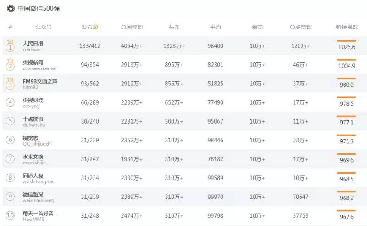Click the rank 8 circle badge
367x226 pixels.
click(10, 178)
